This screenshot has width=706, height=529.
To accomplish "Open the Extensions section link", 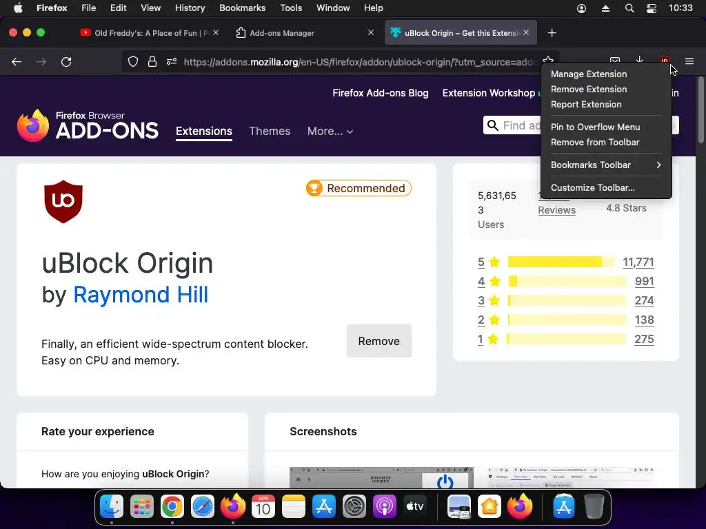I will 204,131.
